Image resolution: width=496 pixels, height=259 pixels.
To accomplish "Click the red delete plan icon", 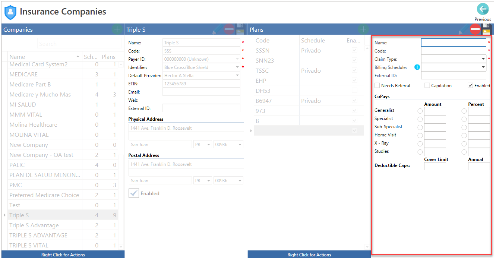I will (475, 29).
